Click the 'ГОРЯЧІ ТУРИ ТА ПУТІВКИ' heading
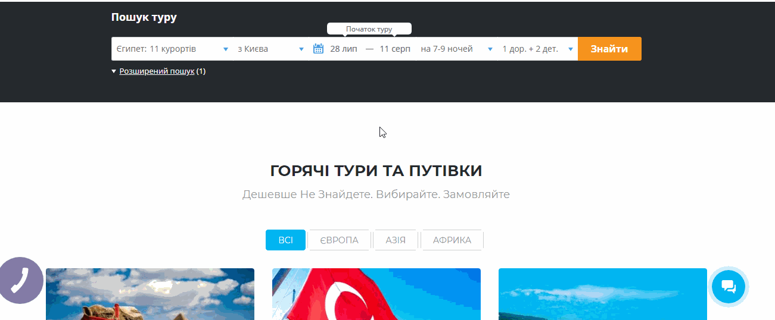The height and width of the screenshot is (320, 775). point(376,171)
